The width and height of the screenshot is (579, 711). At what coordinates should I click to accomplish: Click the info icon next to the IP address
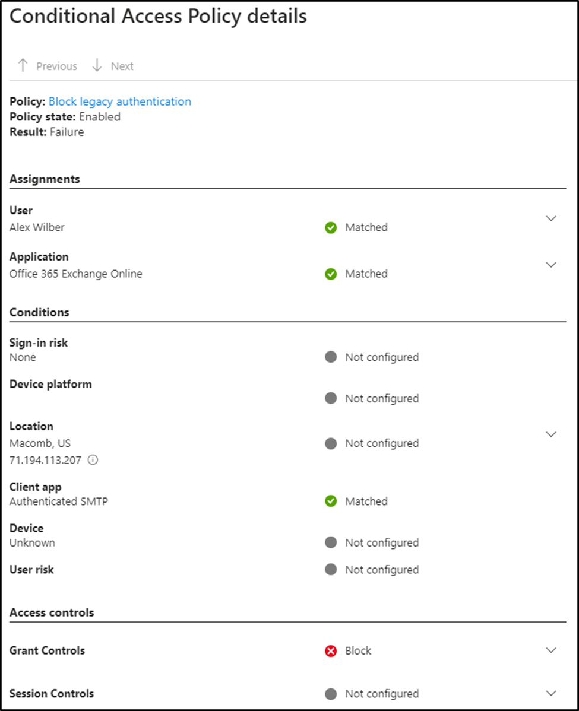click(92, 460)
